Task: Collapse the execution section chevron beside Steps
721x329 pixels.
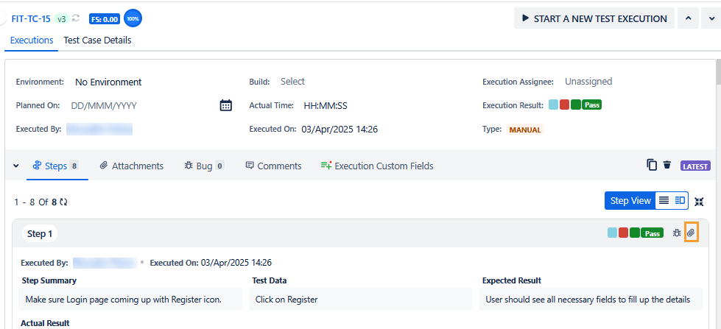Action: pyautogui.click(x=16, y=166)
